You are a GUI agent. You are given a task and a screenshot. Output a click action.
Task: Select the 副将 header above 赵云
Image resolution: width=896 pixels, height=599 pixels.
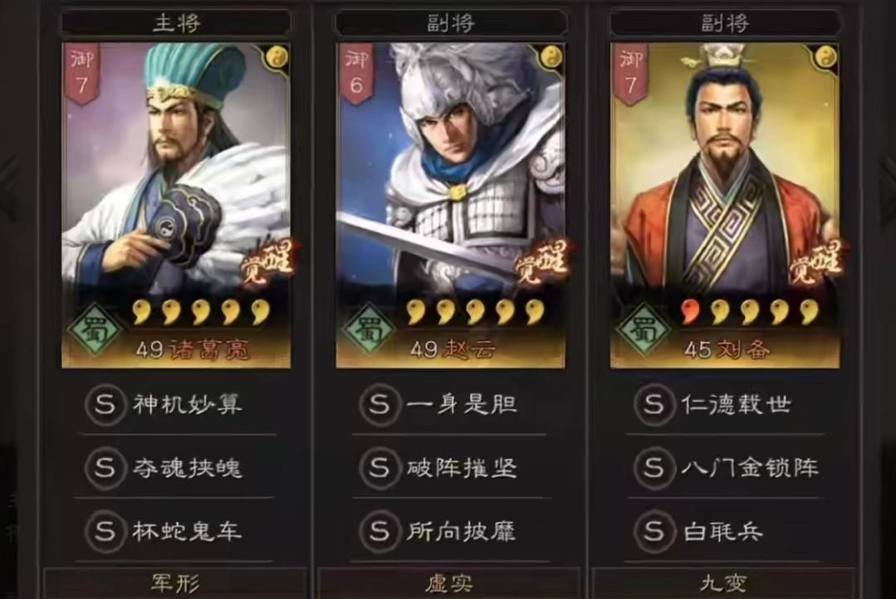pos(451,23)
